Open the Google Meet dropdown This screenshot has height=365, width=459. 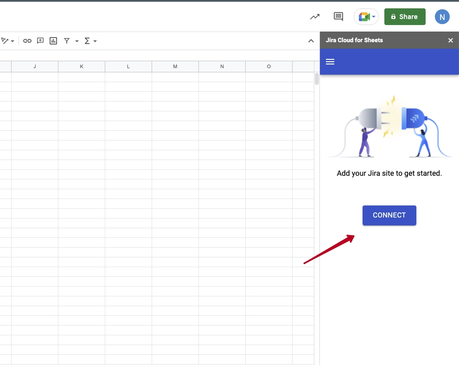(366, 17)
